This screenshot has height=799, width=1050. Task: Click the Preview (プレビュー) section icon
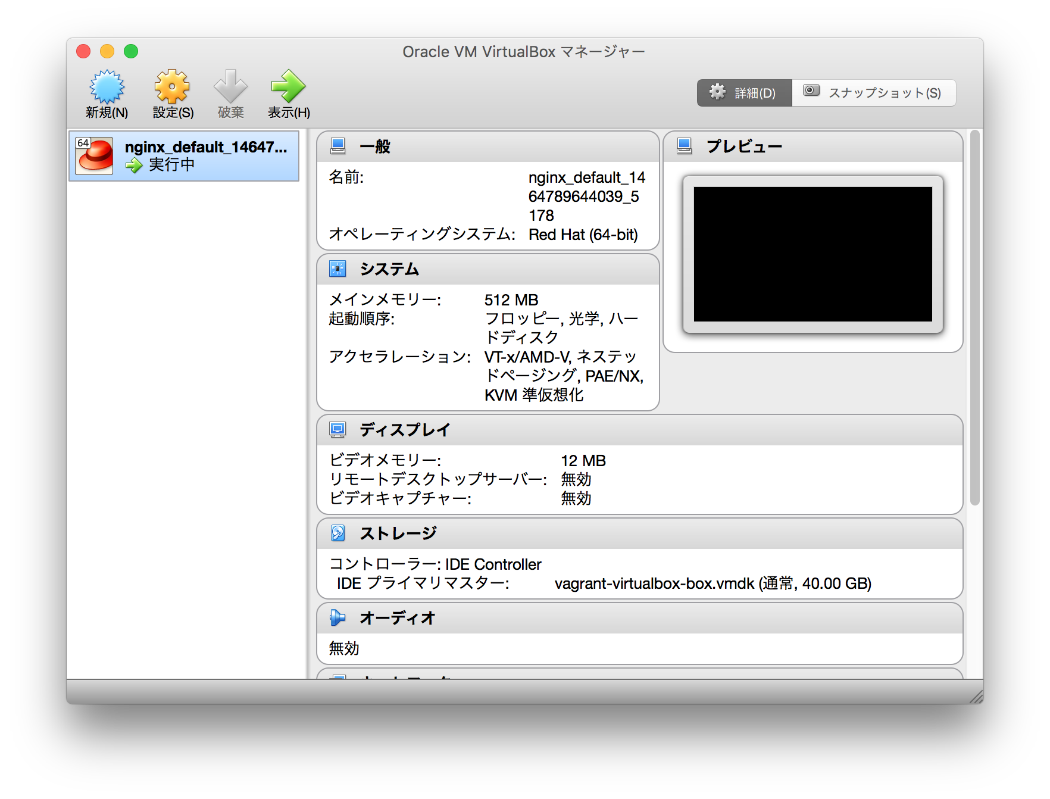tap(685, 146)
